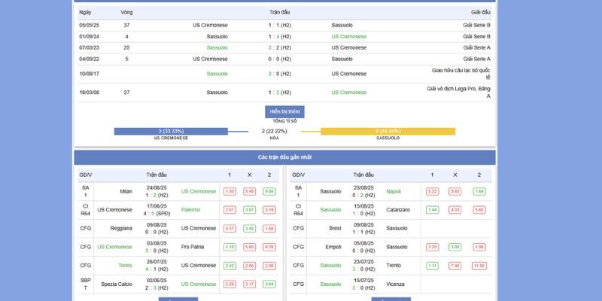Select the 1.18 odds, Pro Patria match
Screen dimensions: 602x301
tap(230, 247)
